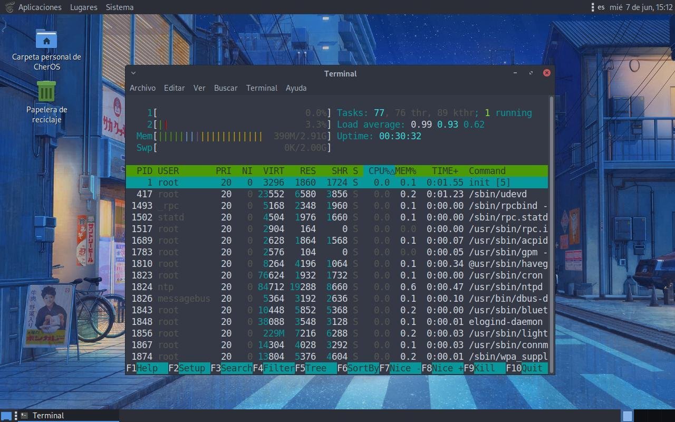This screenshot has width=675, height=422.
Task: Open the Archivo menu in Terminal
Action: click(142, 88)
